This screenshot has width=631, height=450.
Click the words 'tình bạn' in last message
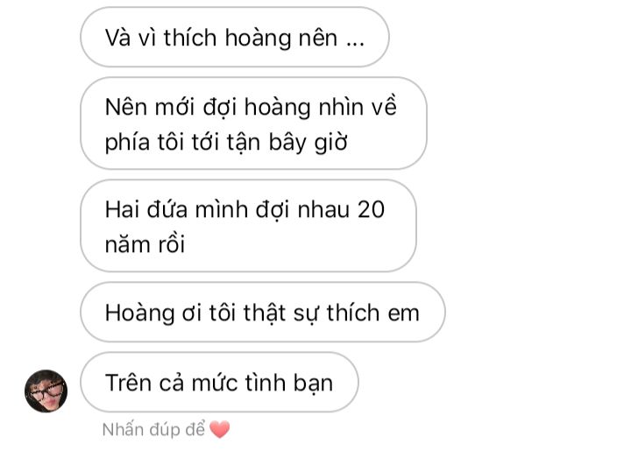(288, 383)
